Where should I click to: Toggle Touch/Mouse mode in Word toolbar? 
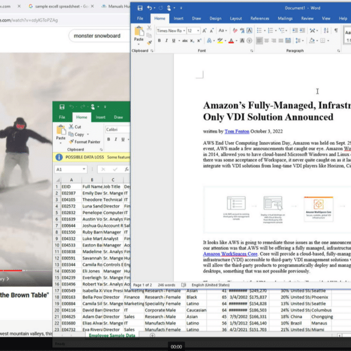pyautogui.click(x=169, y=8)
